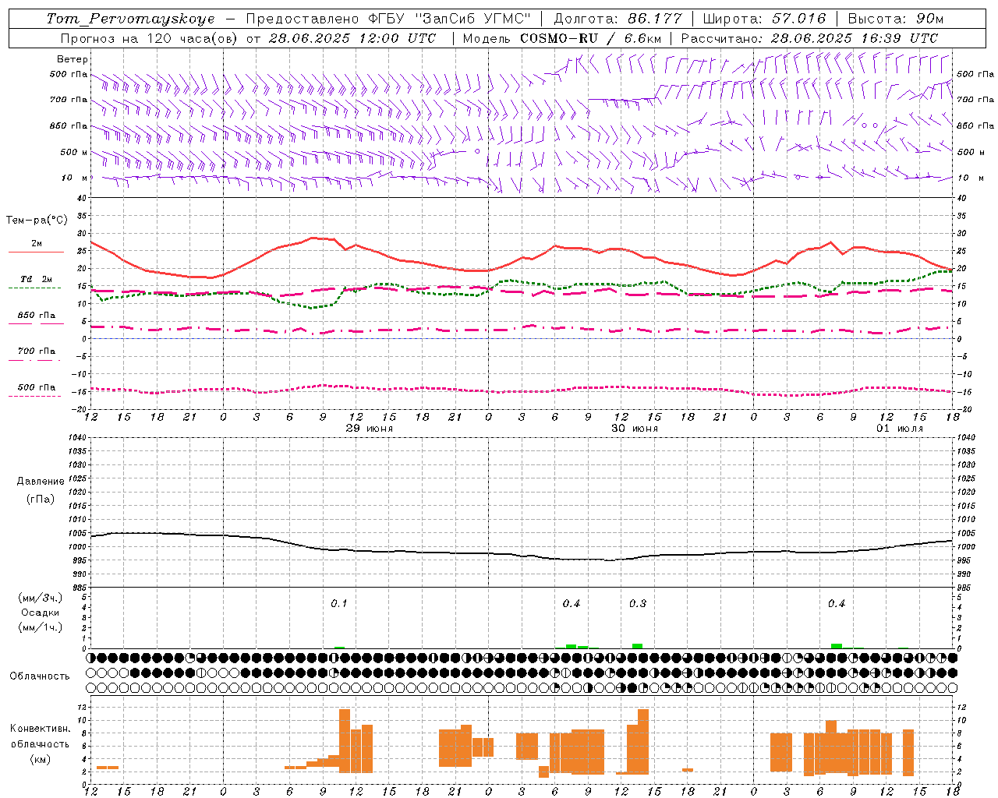This screenshot has width=998, height=798.
Task: Click the 0.3 precipitation value
Action: pos(638,603)
